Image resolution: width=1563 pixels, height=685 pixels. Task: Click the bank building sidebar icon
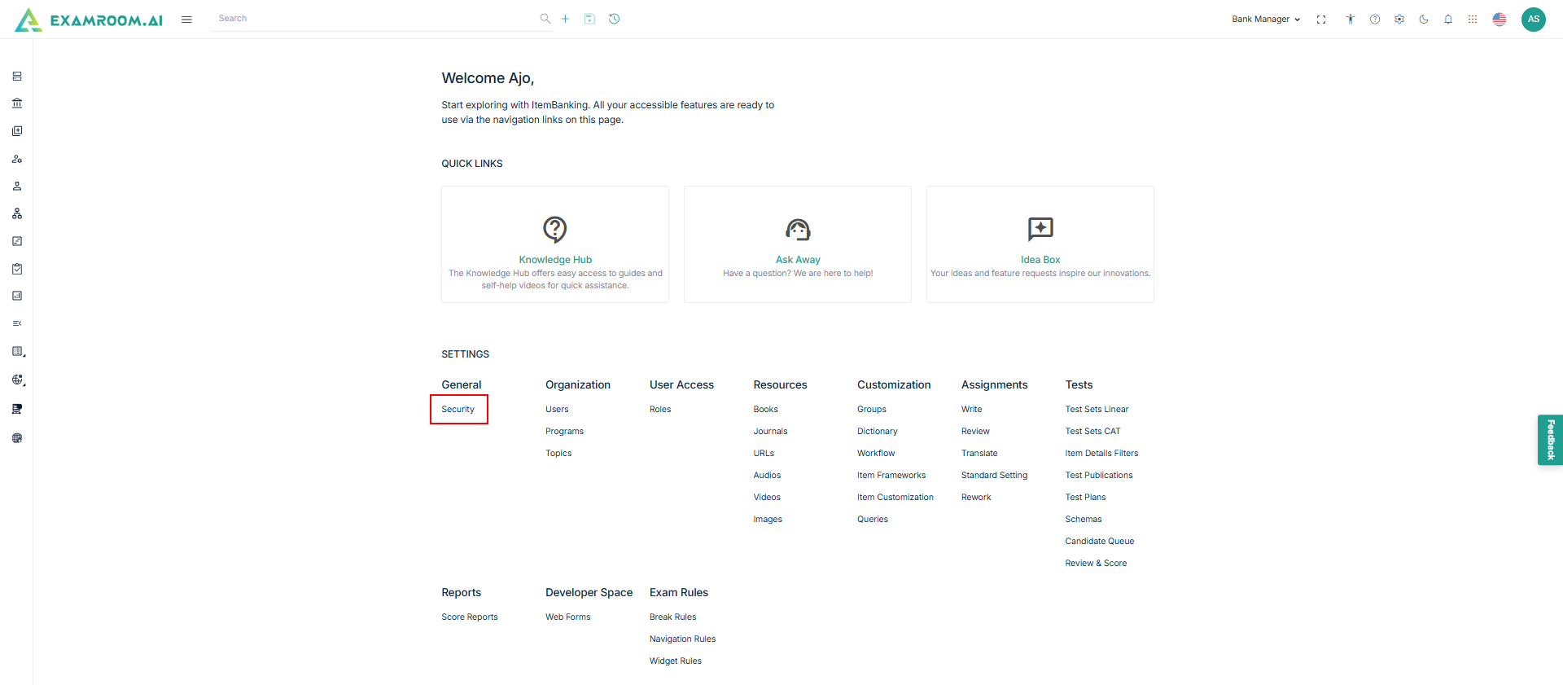point(17,103)
